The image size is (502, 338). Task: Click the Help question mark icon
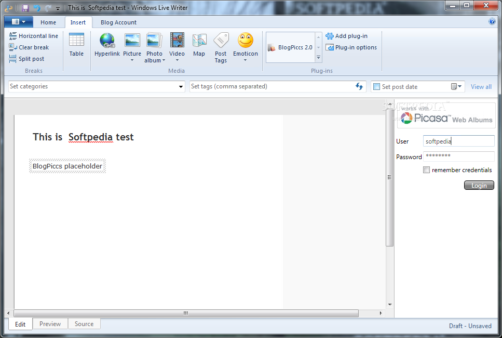tap(492, 21)
